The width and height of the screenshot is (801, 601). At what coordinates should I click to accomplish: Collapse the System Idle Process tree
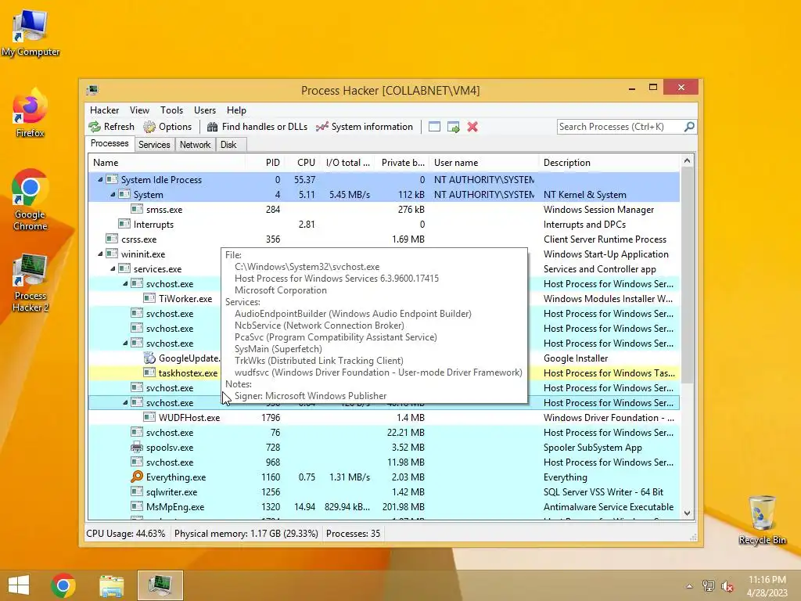click(x=100, y=179)
